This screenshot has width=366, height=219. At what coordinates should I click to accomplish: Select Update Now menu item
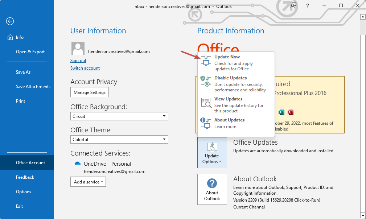236,62
